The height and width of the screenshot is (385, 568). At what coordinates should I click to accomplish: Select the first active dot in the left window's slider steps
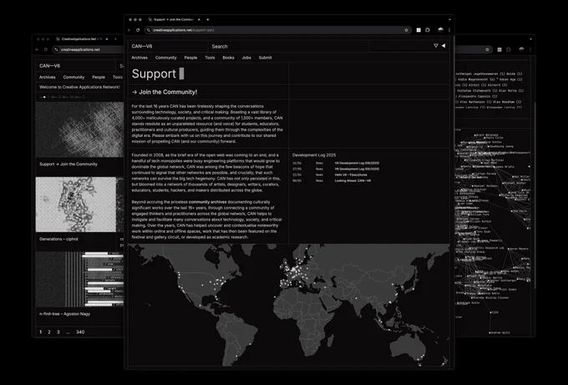point(44,97)
